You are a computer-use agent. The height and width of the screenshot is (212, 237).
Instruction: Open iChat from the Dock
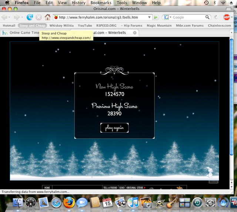82,203
